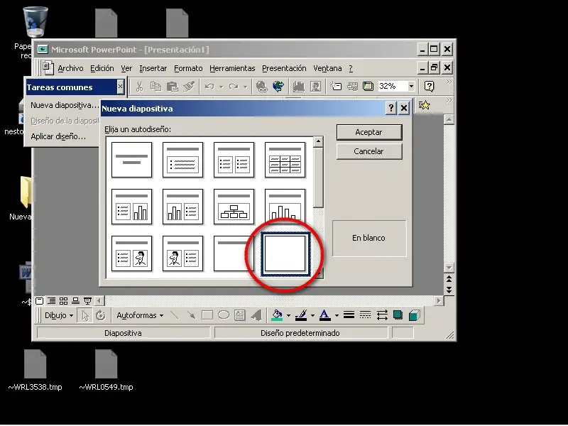This screenshot has width=568, height=426.
Task: Select the Text Box drawing tool
Action: pyautogui.click(x=240, y=315)
